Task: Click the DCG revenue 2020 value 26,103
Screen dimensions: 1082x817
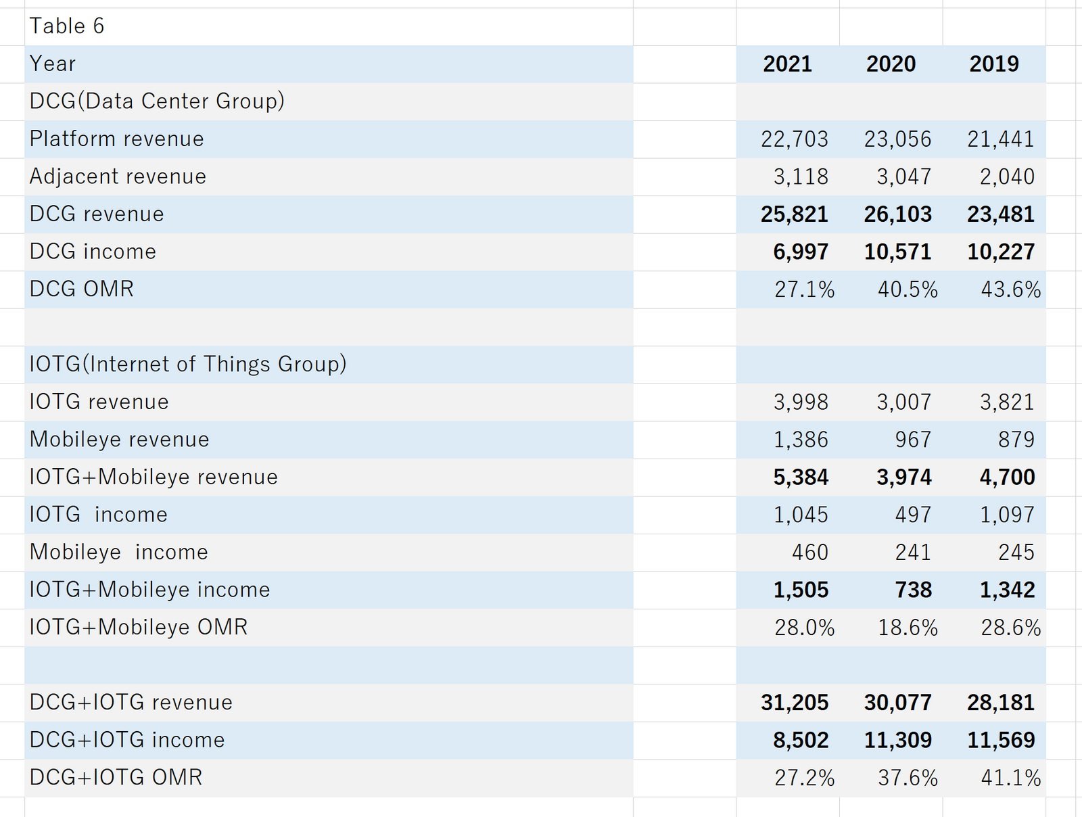Action: click(x=891, y=214)
